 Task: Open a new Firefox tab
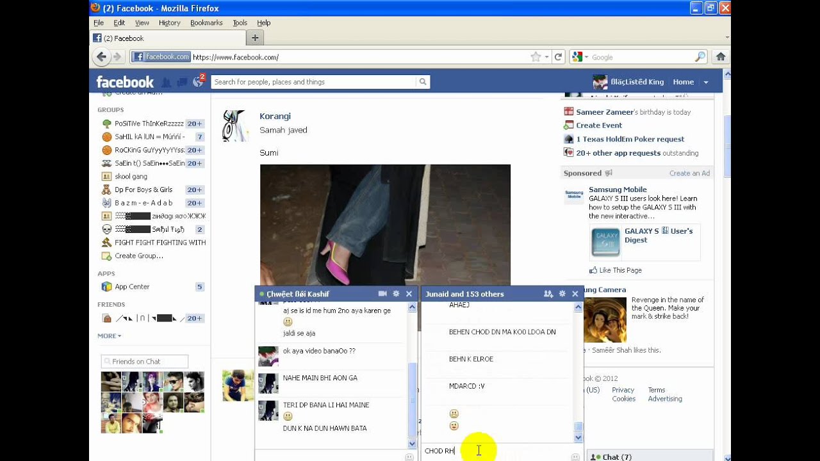click(254, 38)
